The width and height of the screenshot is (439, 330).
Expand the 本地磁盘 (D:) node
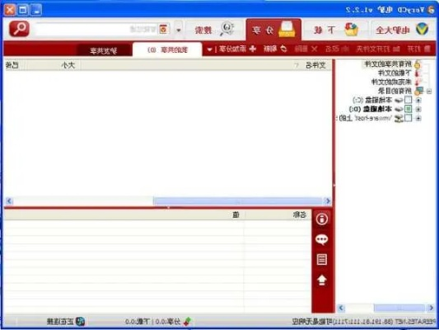418,109
